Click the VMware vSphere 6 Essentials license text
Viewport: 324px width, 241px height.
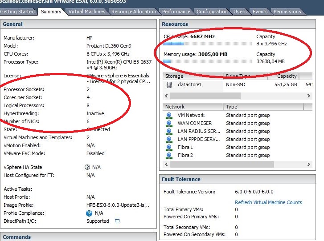coord(118,79)
